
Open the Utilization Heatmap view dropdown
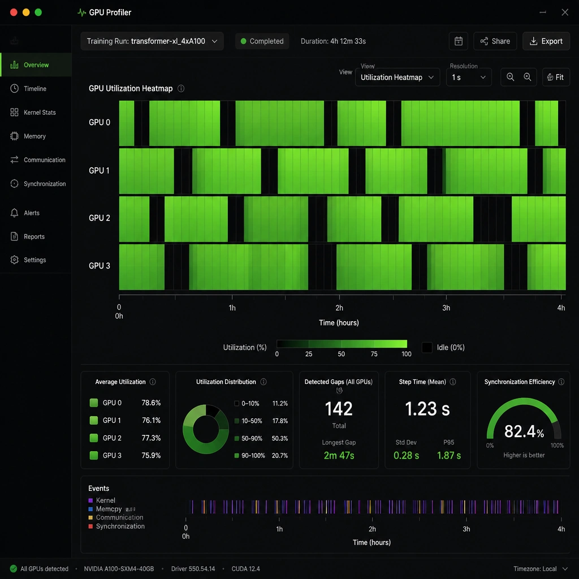coord(397,77)
